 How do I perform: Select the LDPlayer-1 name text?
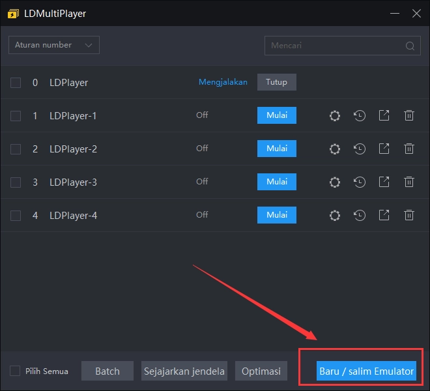[73, 116]
